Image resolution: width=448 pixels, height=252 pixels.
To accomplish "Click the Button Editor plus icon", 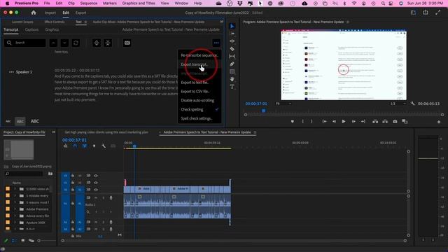I will click(x=439, y=122).
